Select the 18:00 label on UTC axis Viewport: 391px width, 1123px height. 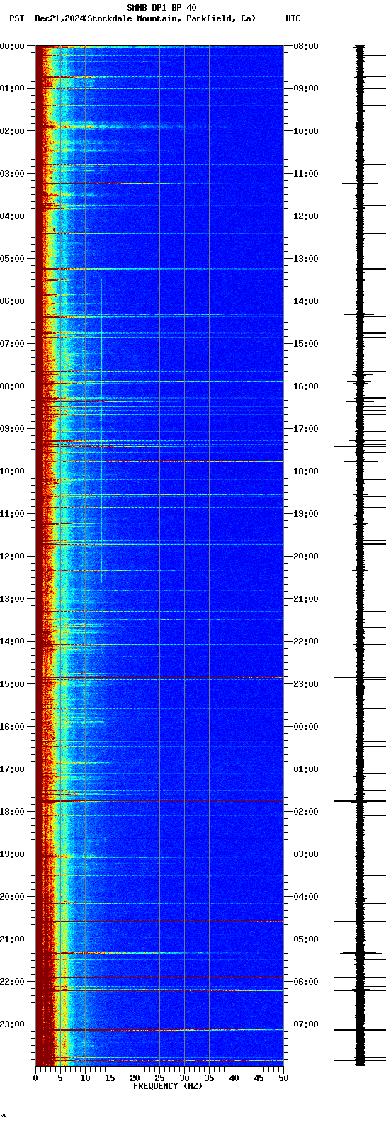306,471
